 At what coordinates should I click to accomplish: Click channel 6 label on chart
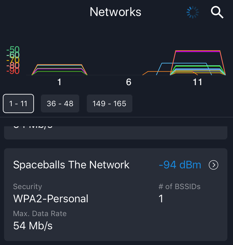pos(129,82)
